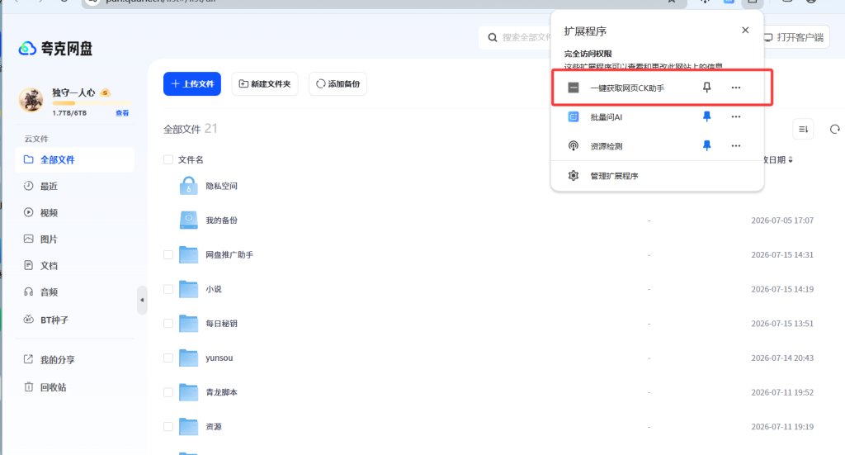Click the 管理扩展程序 gear icon
Viewport: 845px width, 455px height.
pyautogui.click(x=574, y=176)
